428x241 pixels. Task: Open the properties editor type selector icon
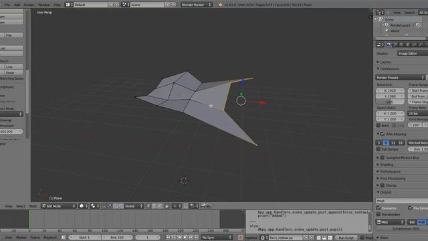380,45
